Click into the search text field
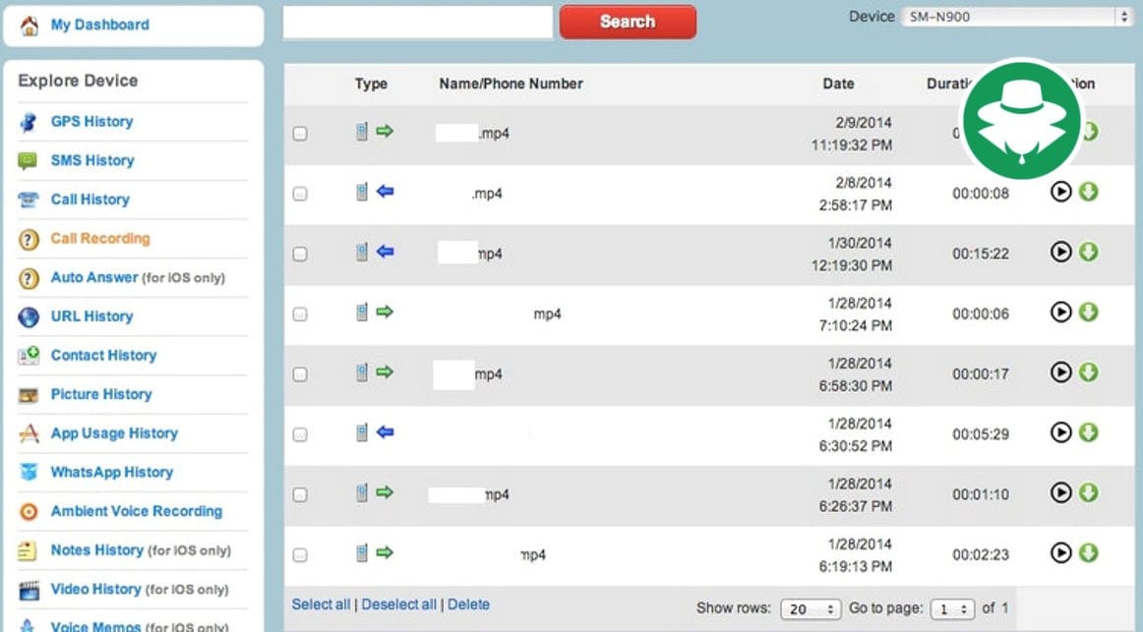 (418, 23)
